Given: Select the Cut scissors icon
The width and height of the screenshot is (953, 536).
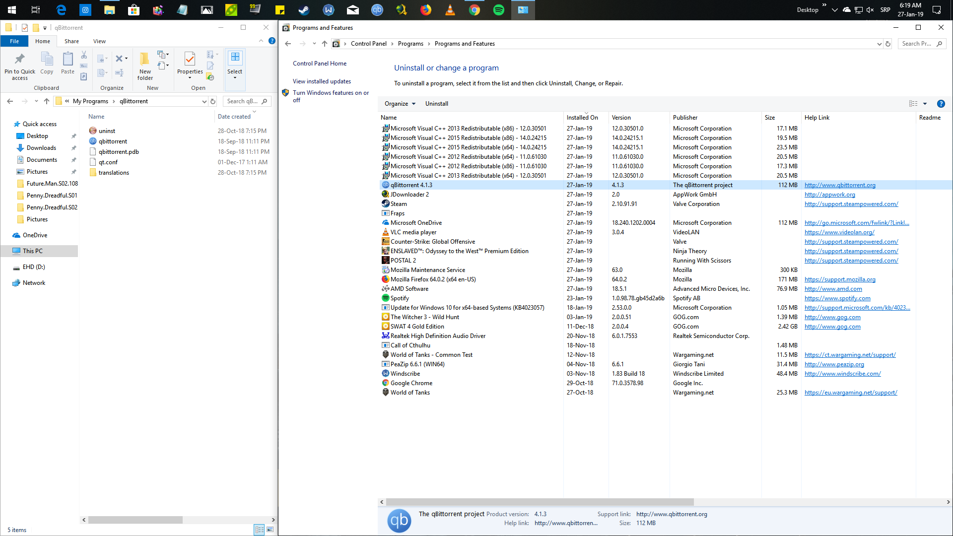Looking at the screenshot, I should pos(84,54).
